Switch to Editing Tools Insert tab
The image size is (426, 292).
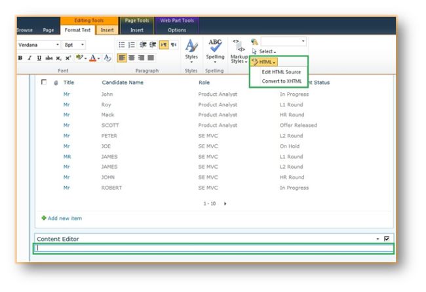click(107, 30)
